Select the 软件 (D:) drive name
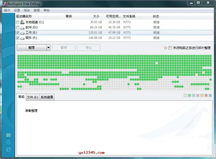The width and height of the screenshot is (216, 159). click(31, 27)
